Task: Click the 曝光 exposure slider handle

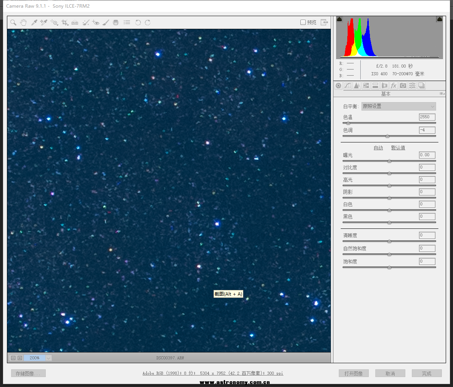Action: (389, 161)
